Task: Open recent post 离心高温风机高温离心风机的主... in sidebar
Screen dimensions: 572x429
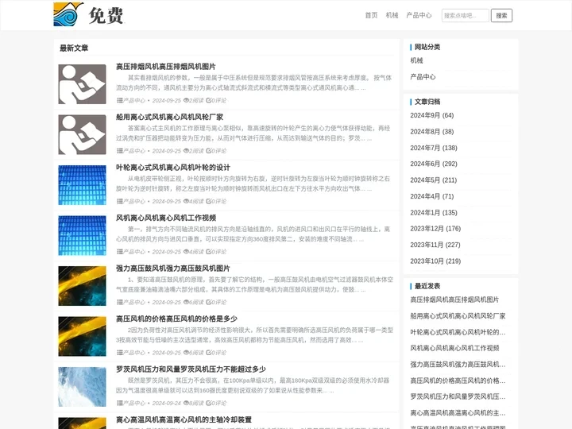Action: click(458, 413)
